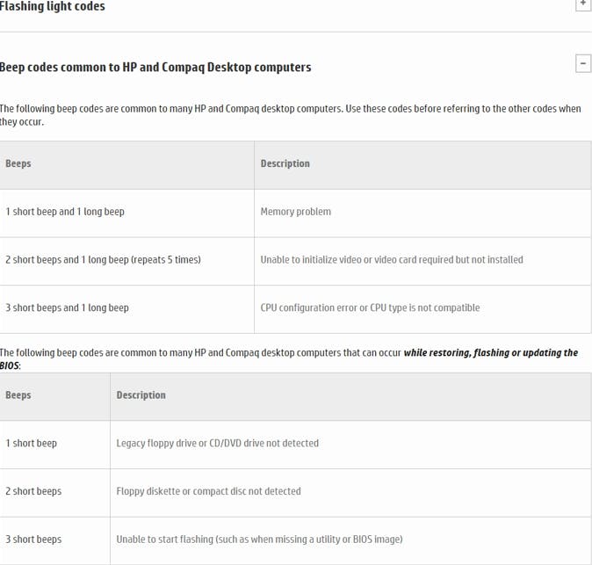Click the bold 'while restoring, flashing or updating' text
This screenshot has width=592, height=565.
(489, 353)
